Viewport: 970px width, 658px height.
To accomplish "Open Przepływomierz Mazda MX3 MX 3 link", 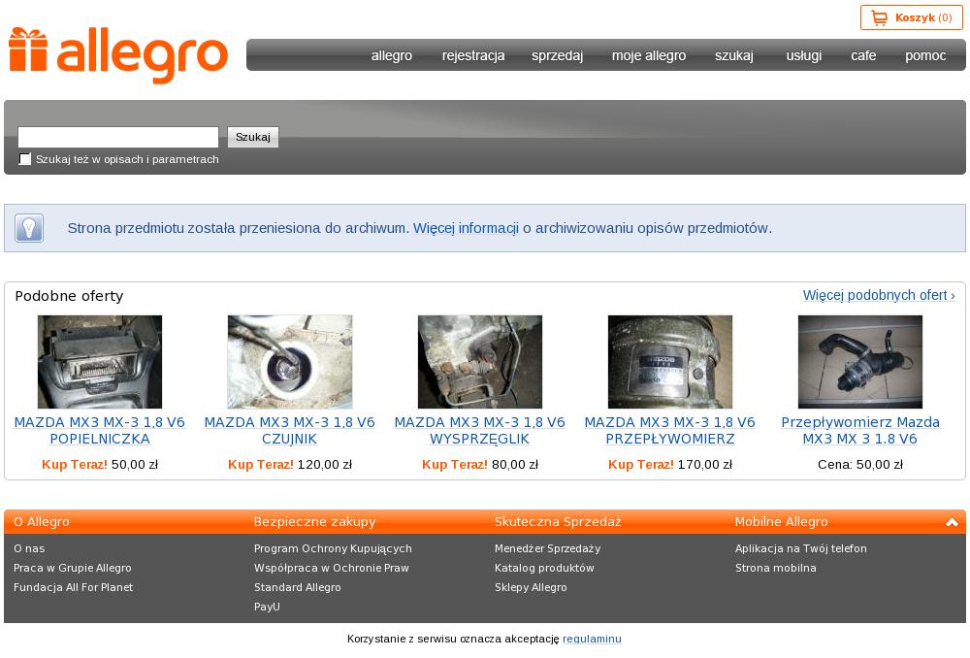I will tap(859, 430).
